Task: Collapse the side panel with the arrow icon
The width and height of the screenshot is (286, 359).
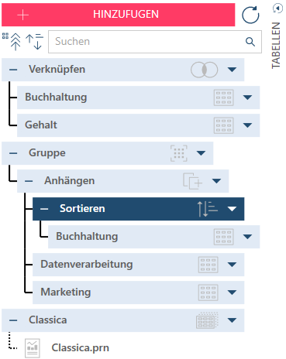Action: click(277, 9)
